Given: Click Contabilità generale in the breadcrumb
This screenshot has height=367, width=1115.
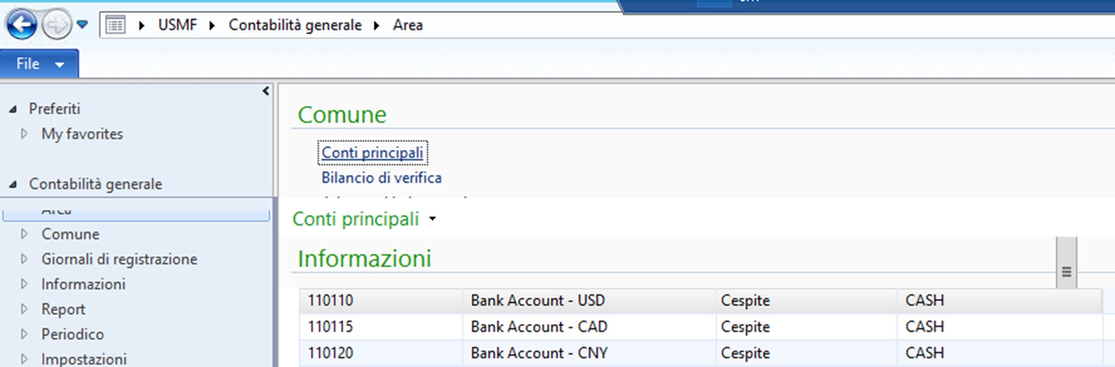Looking at the screenshot, I should pos(295,25).
